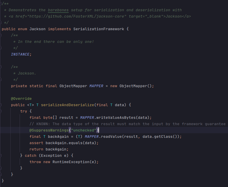The height and width of the screenshot is (187, 228).
Task: Click the "implements" keyword
Action: click(59, 29)
